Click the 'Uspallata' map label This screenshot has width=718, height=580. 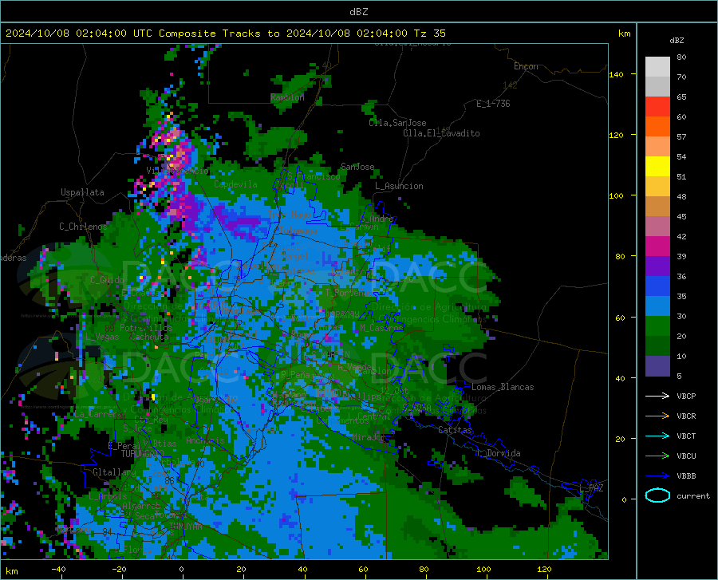(82, 192)
